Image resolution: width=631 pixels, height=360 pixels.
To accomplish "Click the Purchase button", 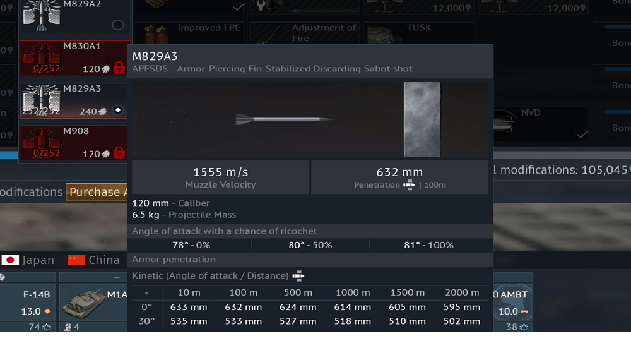I will point(97,192).
